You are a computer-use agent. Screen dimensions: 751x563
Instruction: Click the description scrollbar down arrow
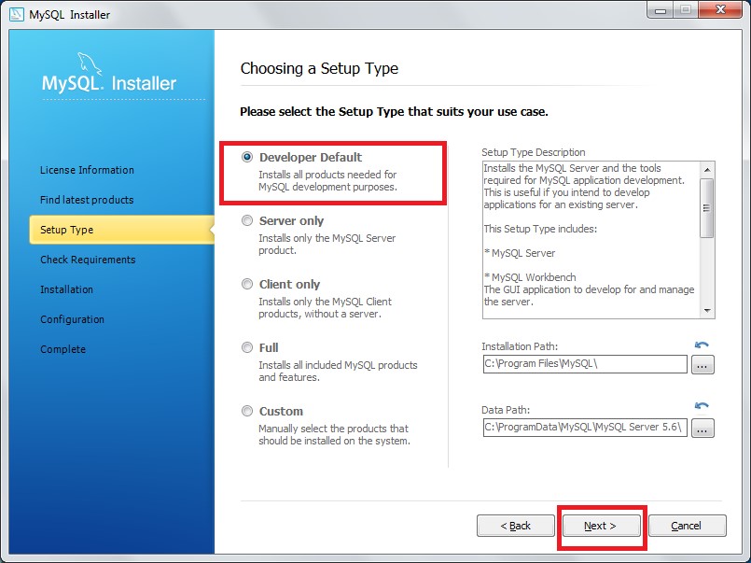point(707,311)
